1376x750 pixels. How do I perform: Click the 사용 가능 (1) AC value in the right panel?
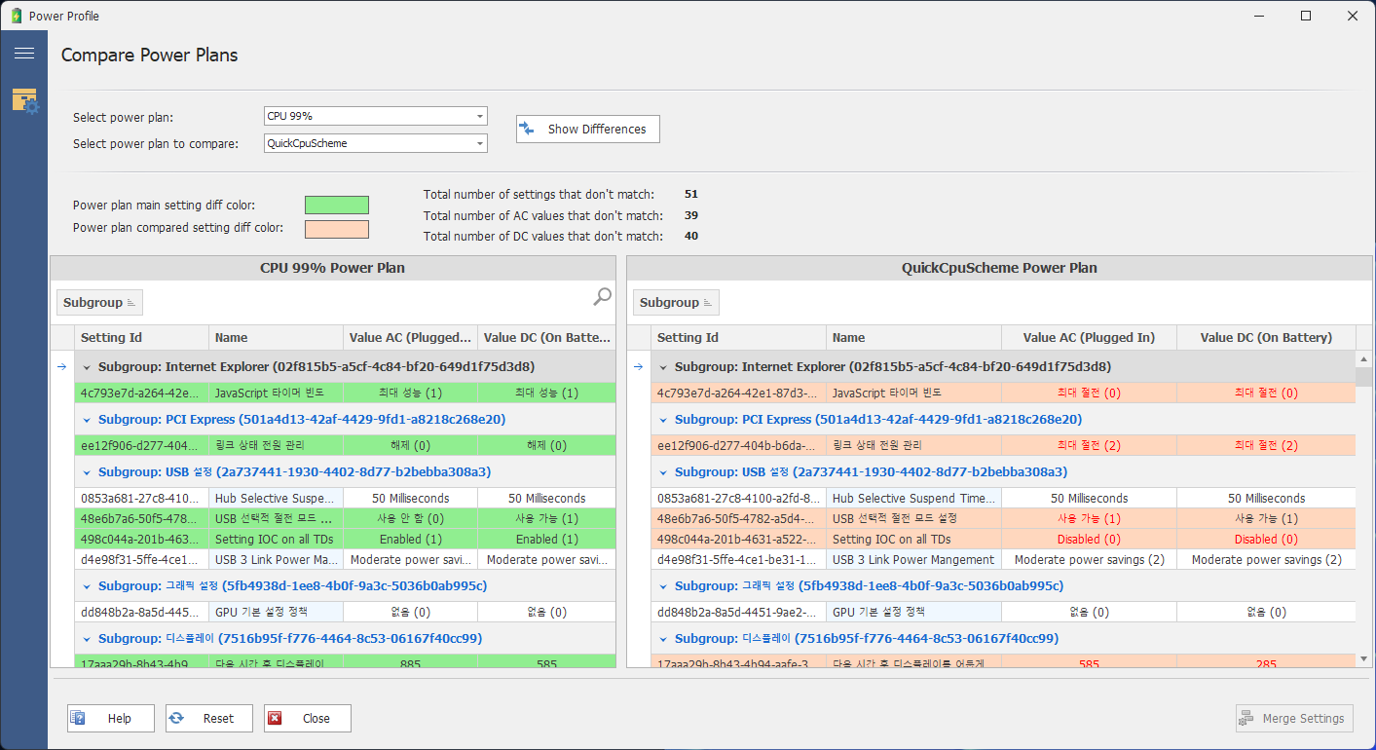pos(1089,519)
